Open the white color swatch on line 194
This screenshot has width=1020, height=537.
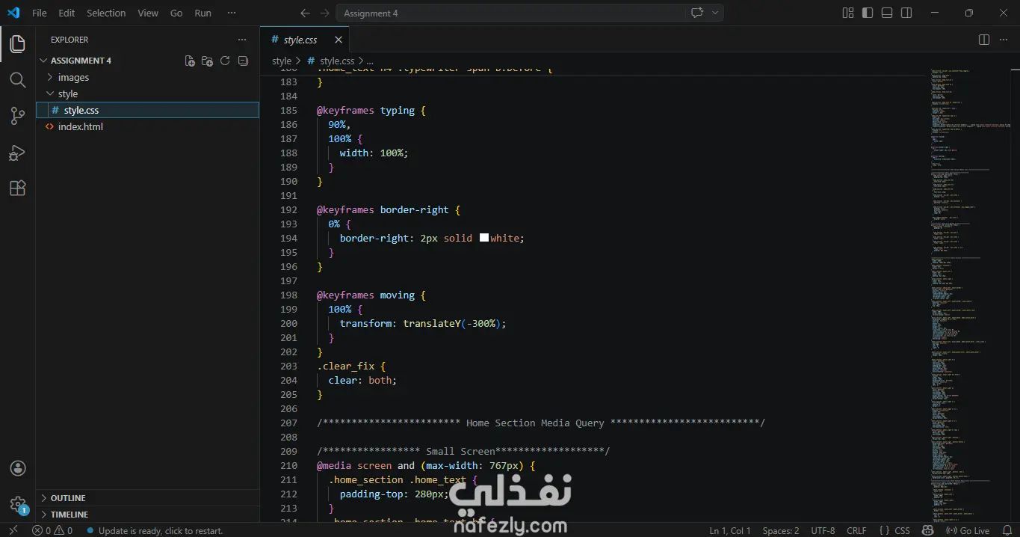pyautogui.click(x=483, y=238)
